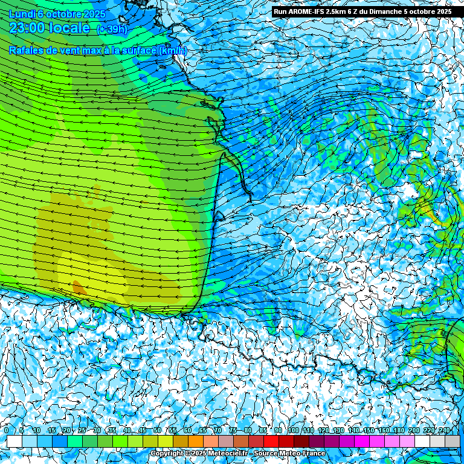Viewport: 464px width, 464px height.
Task: Click the light blue 10 km/h legend swatch
Action: point(44,442)
